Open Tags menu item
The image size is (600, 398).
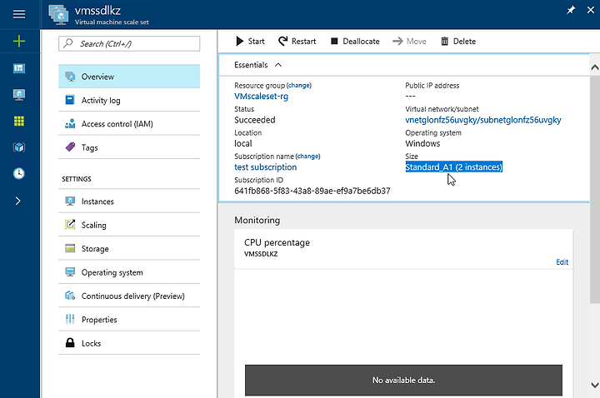[x=129, y=147]
